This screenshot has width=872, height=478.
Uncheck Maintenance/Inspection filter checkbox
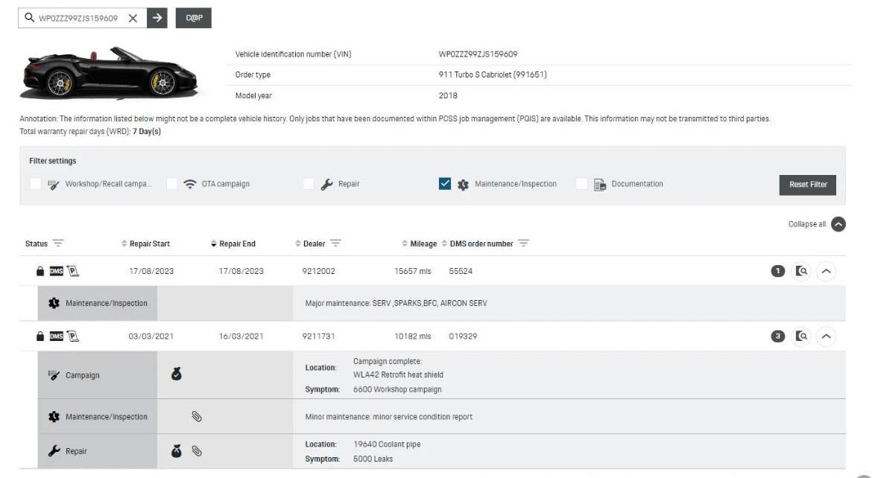pyautogui.click(x=444, y=183)
